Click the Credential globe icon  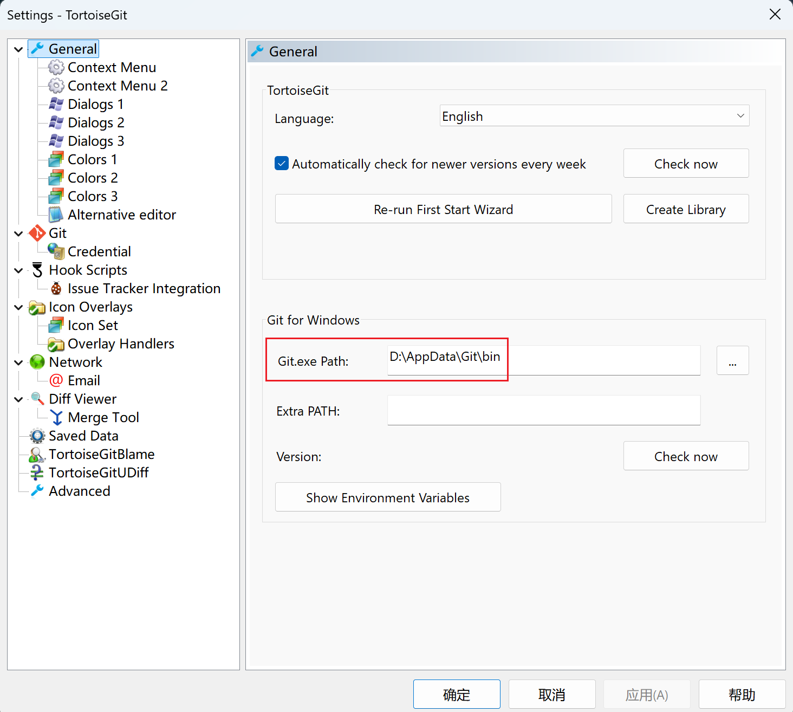coord(56,251)
